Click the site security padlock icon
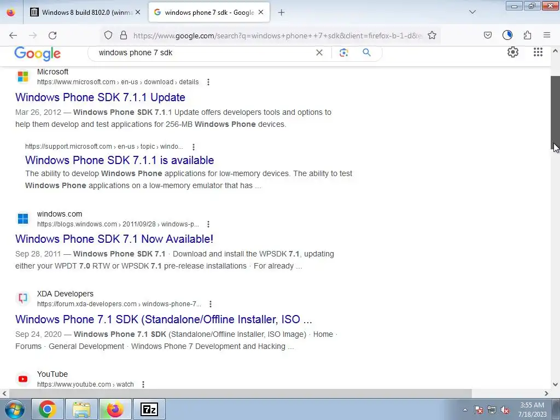 tap(124, 35)
